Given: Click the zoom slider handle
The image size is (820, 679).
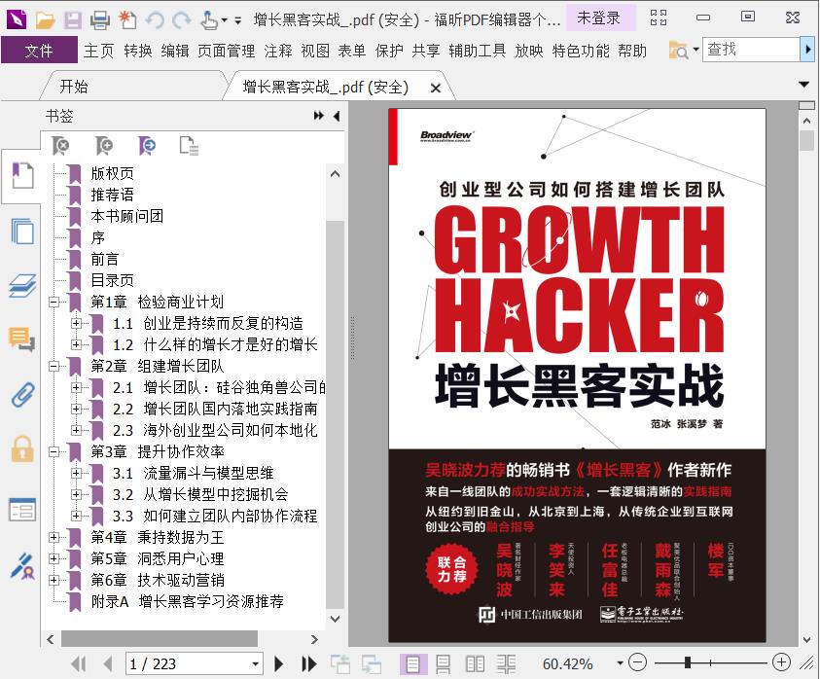Looking at the screenshot, I should pos(688,662).
